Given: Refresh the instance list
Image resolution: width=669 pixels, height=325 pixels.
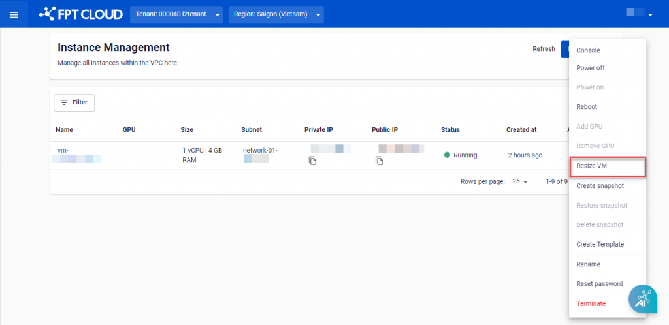Looking at the screenshot, I should (544, 49).
